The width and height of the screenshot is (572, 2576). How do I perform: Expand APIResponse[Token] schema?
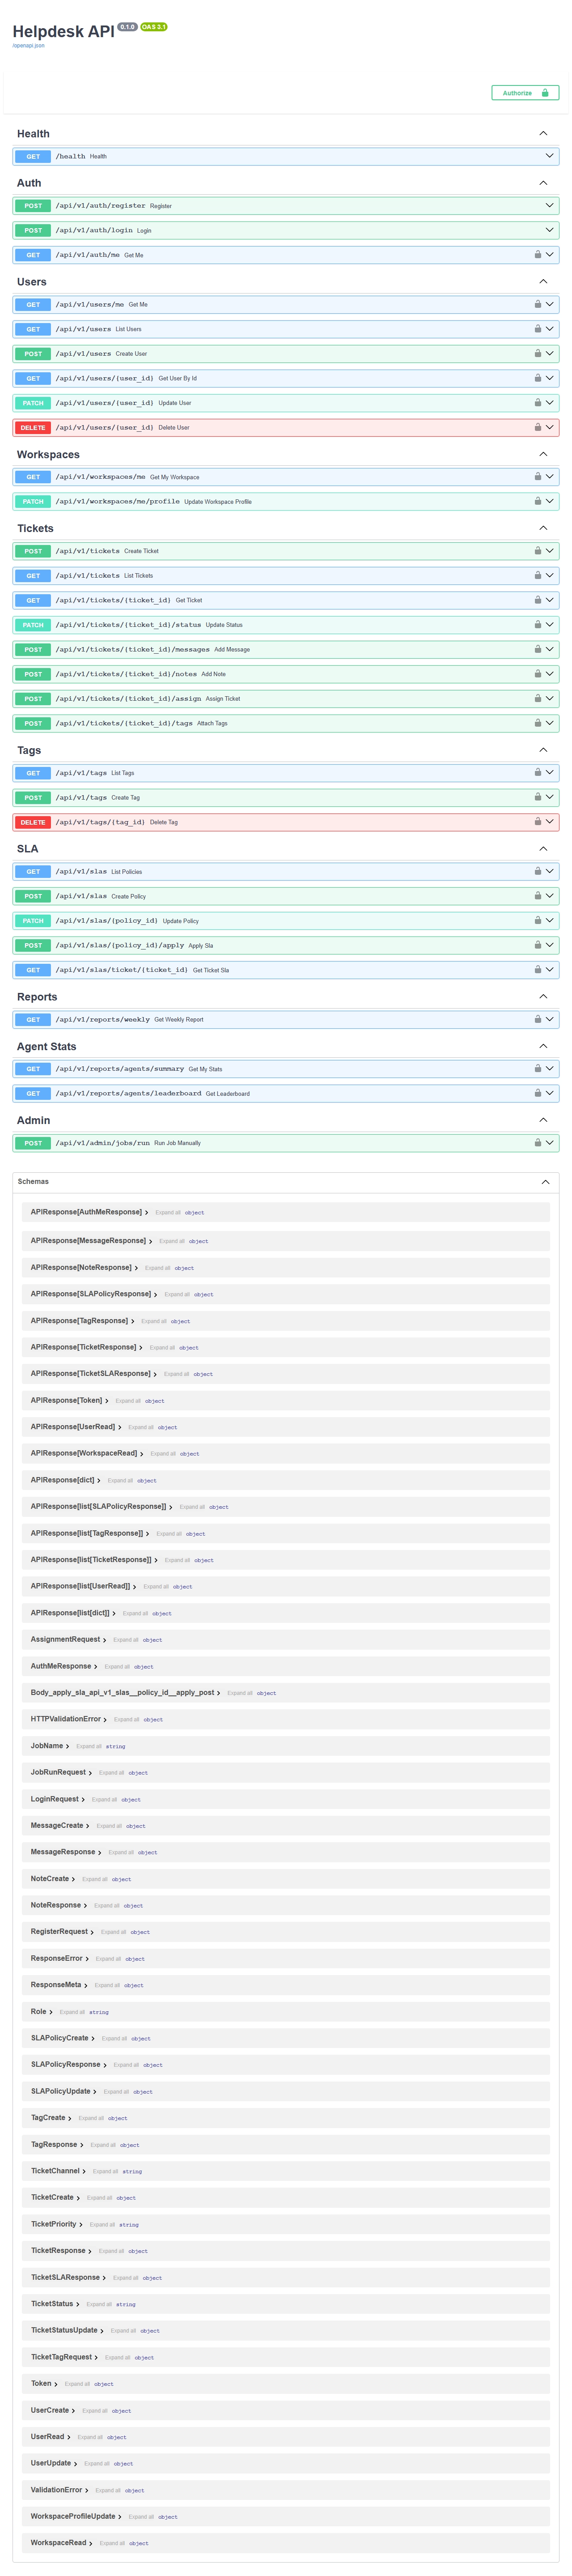(70, 1400)
